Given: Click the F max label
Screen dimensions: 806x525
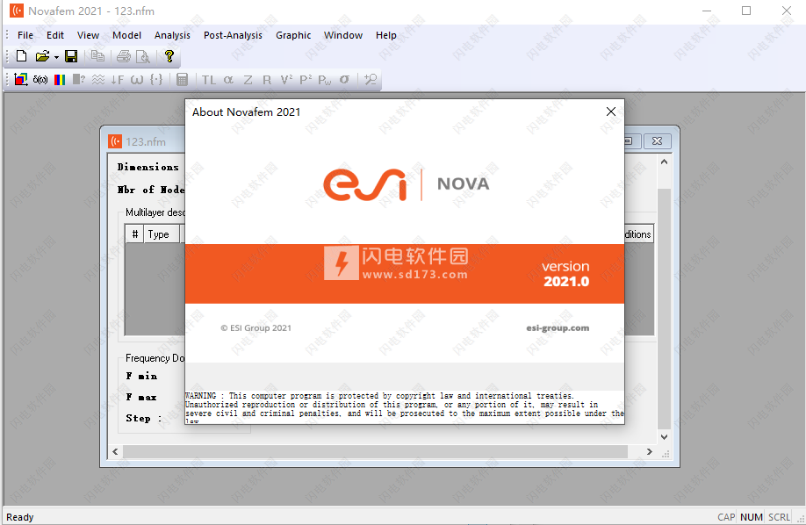Looking at the screenshot, I should coord(141,397).
